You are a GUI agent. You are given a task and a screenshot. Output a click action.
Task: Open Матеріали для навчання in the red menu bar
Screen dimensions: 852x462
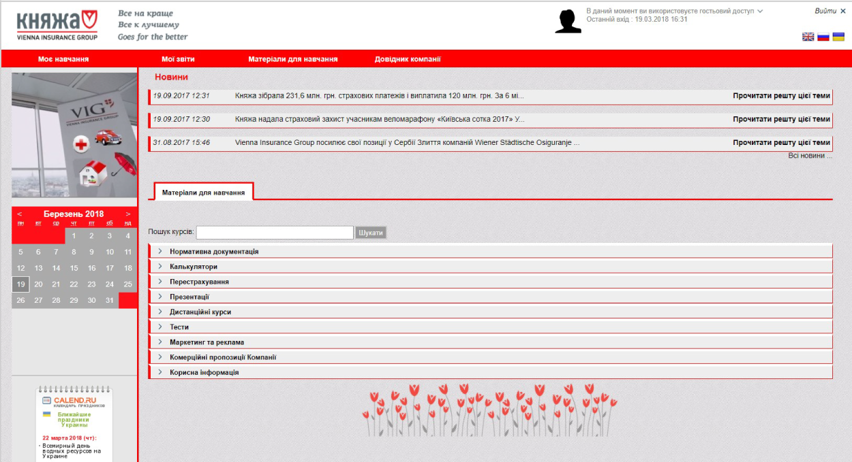293,59
